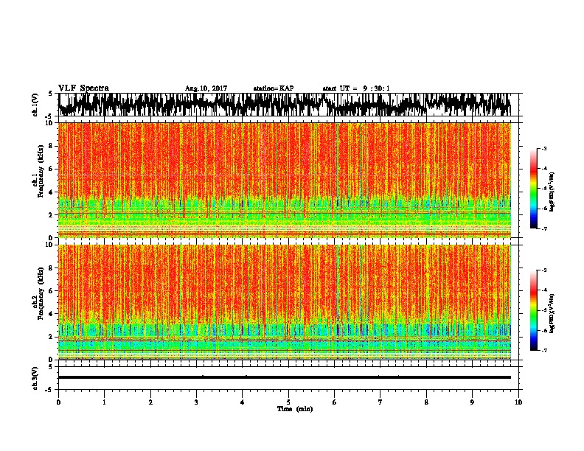Viewport: 584px width, 451px height.
Task: Click the "-3" label on ch.1 color scale
Action: (543, 148)
